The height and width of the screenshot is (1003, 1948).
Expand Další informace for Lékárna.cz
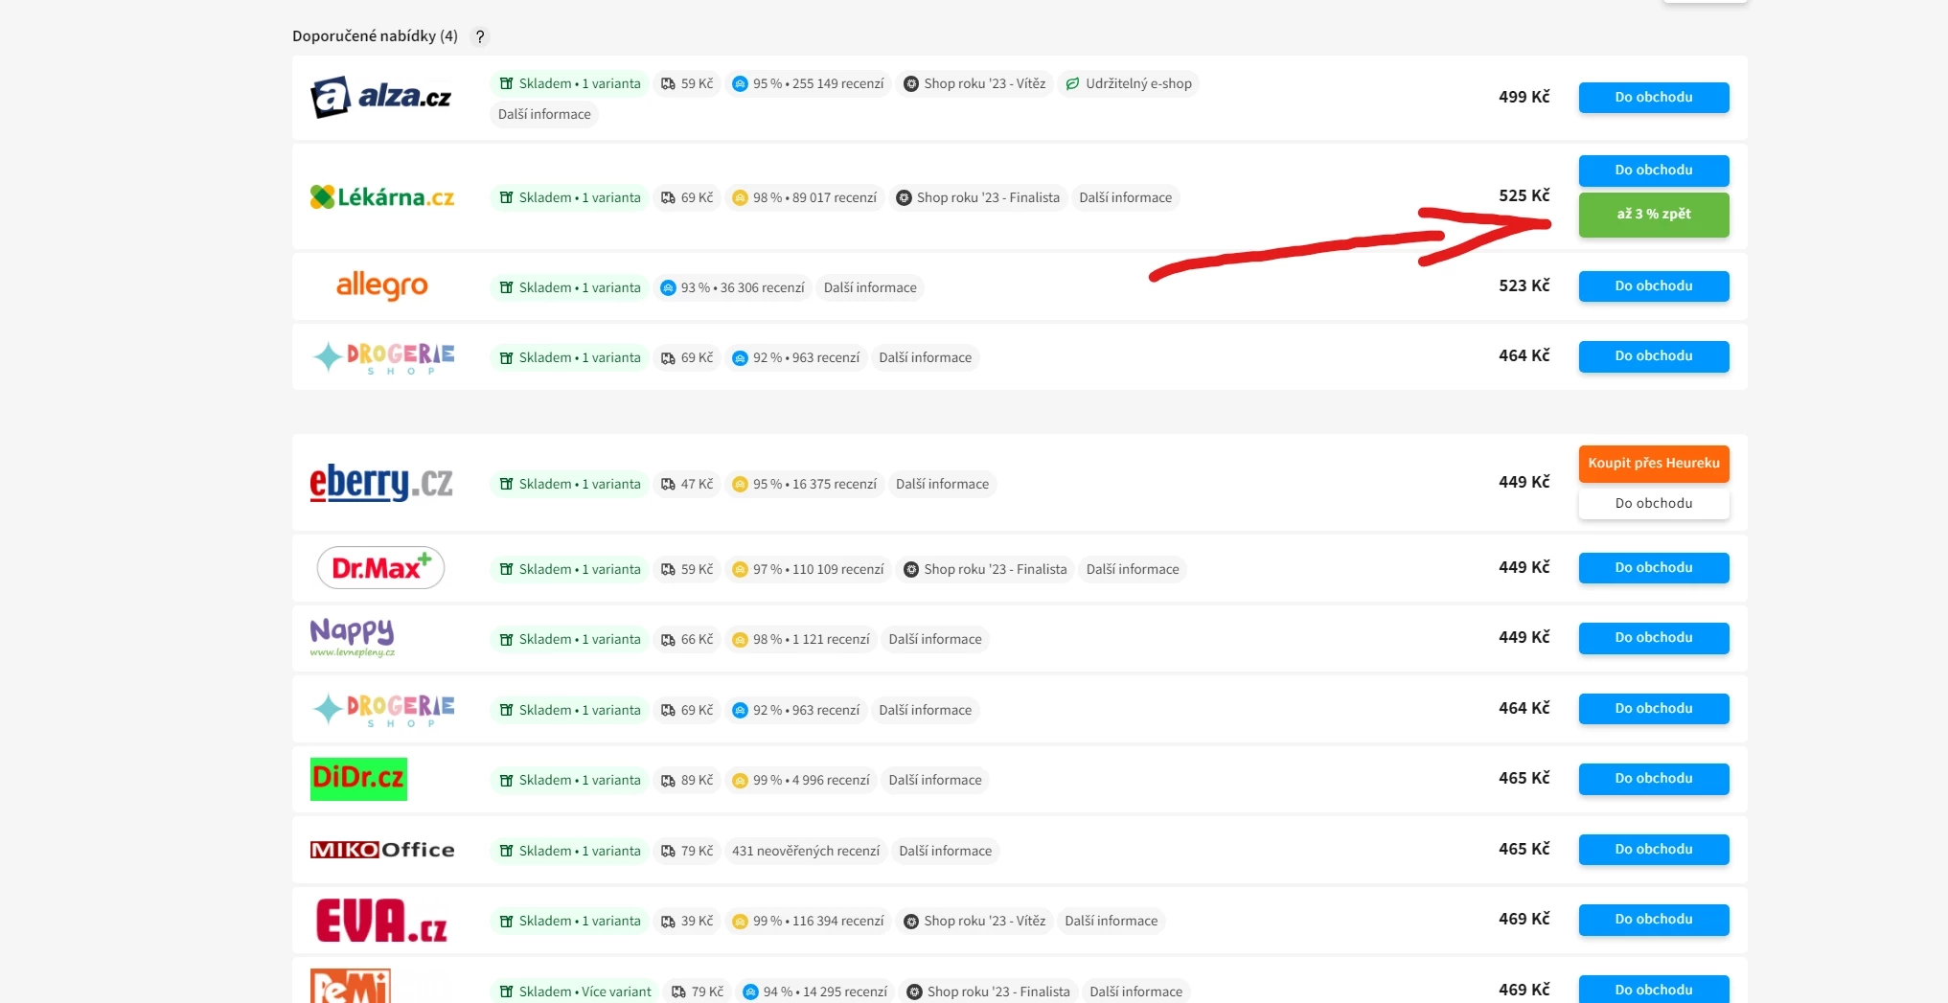(1125, 197)
